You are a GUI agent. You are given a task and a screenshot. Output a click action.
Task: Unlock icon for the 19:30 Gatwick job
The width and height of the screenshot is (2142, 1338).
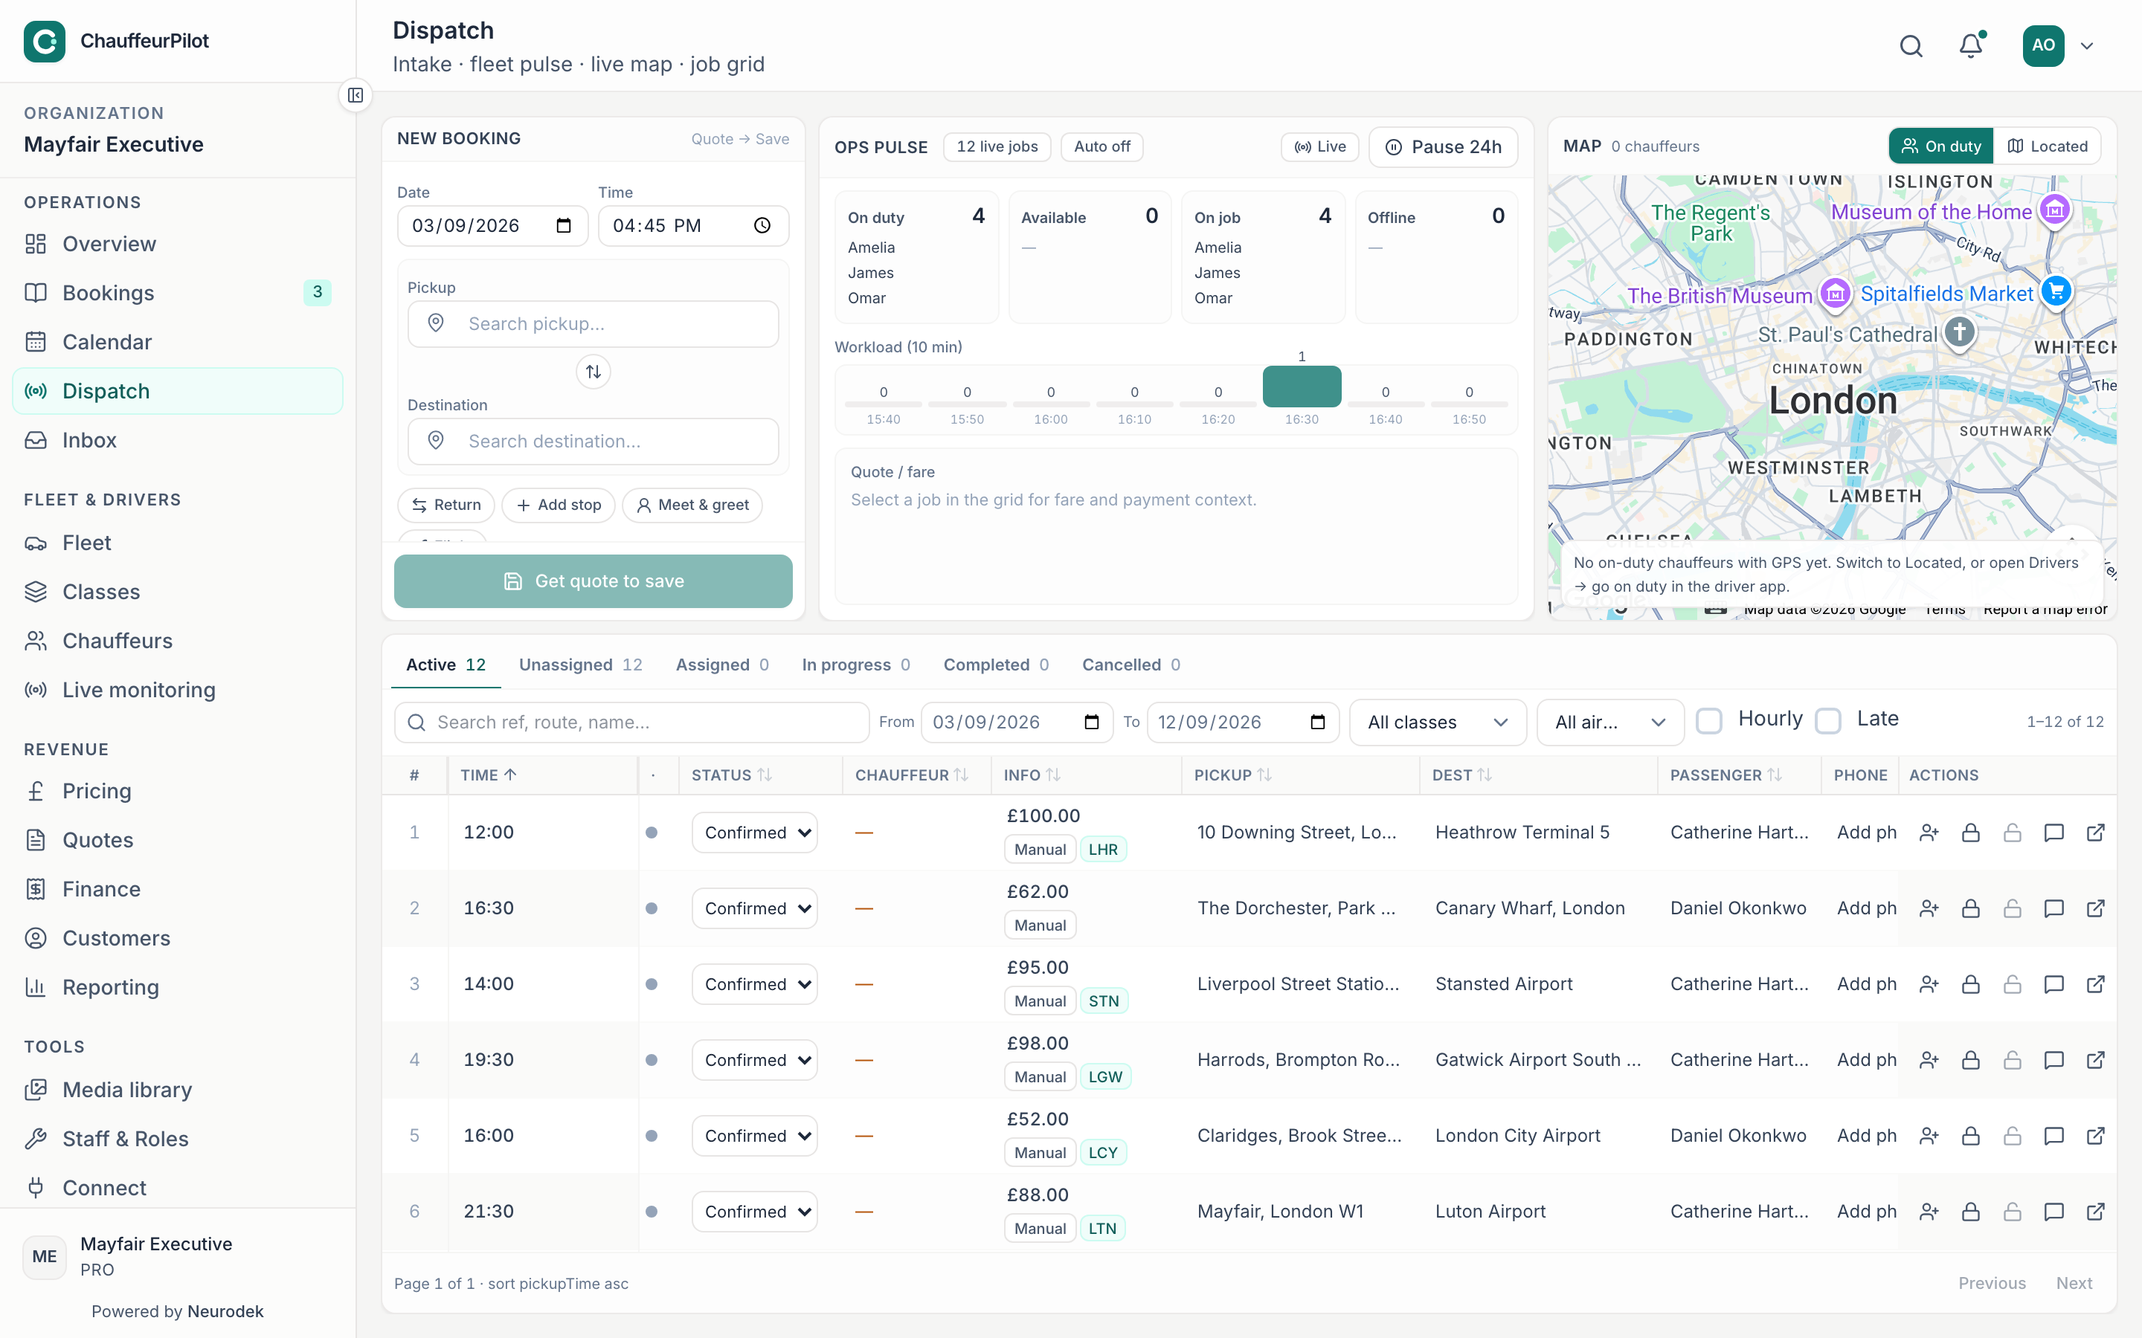click(2012, 1060)
